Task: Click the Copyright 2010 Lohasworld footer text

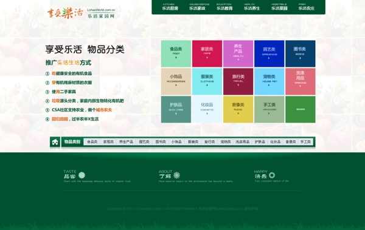Action: pyautogui.click(x=182, y=209)
